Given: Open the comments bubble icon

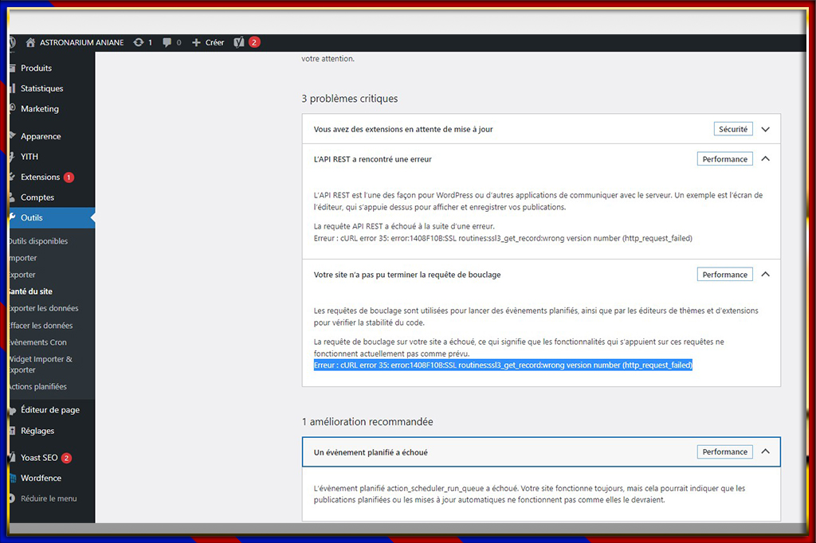Looking at the screenshot, I should pyautogui.click(x=167, y=43).
